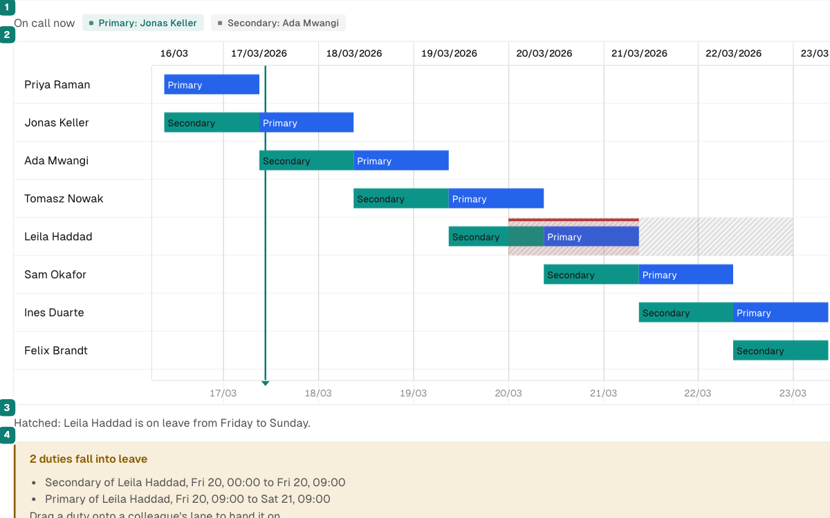This screenshot has width=830, height=518.
Task: Click the "19/03/2026" date column header
Action: 449,53
